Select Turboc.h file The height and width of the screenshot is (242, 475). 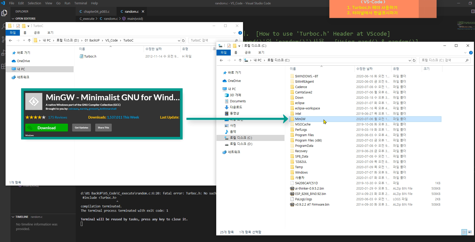click(x=90, y=56)
